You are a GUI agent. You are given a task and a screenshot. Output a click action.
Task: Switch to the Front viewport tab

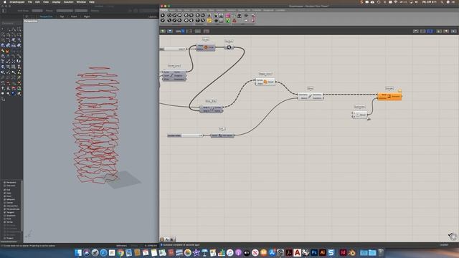(74, 16)
